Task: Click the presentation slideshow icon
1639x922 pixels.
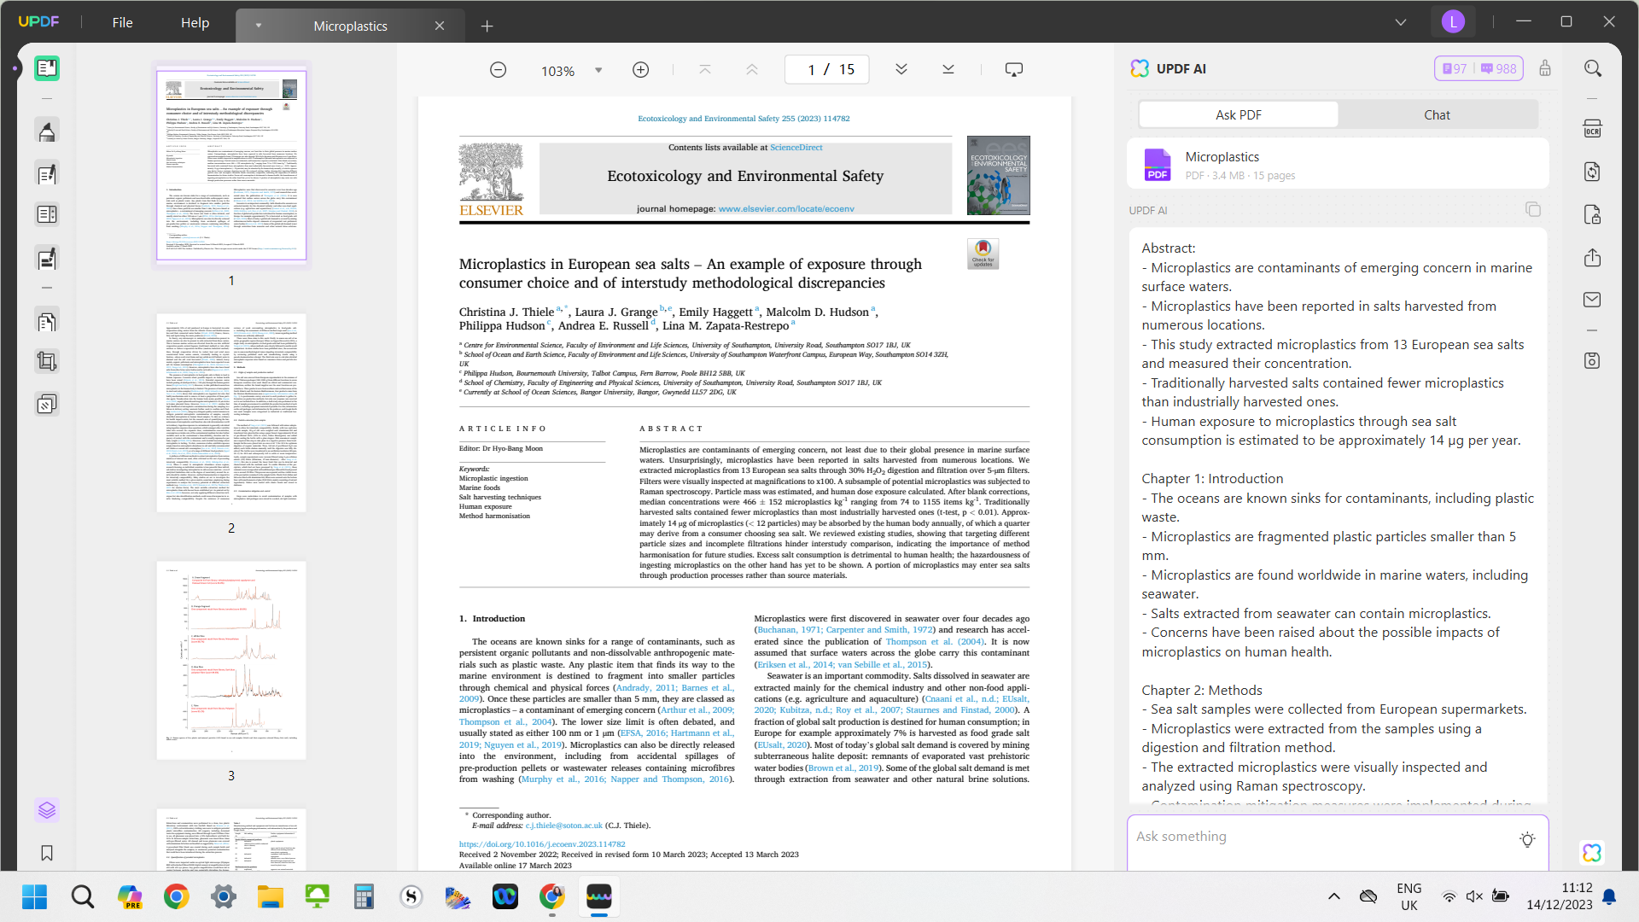Action: [1013, 70]
